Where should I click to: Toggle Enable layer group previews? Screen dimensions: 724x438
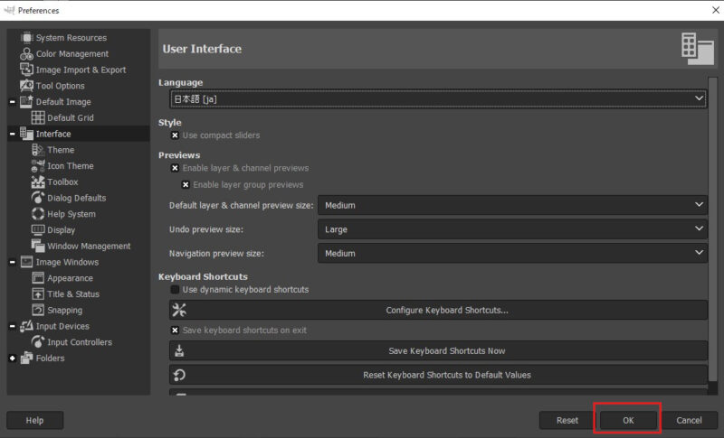(186, 185)
